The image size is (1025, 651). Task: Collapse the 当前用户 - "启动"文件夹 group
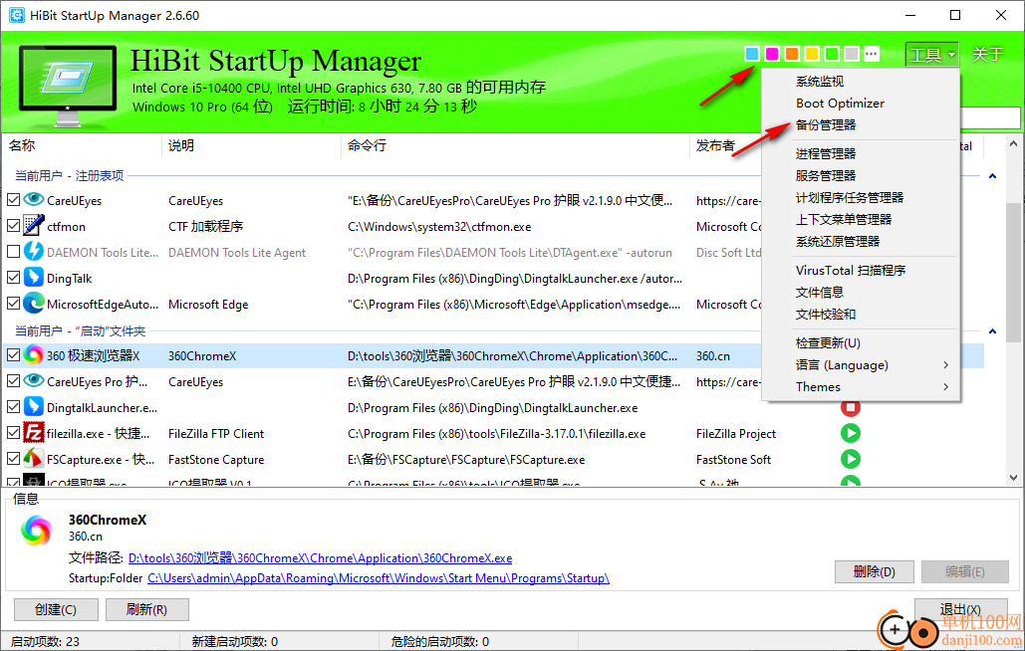[992, 331]
